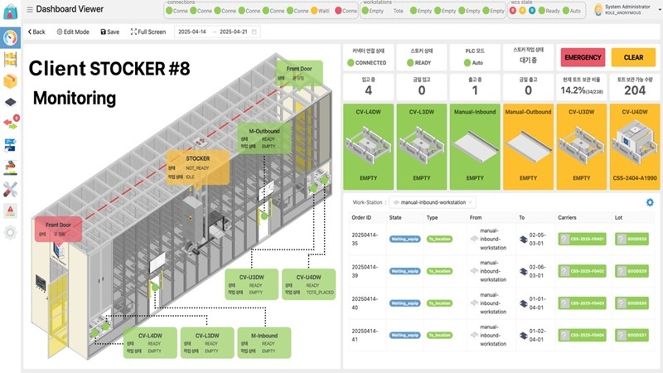Click the question mark icon on lot GOOD530
Image resolution: width=663 pixels, height=373 pixels.
click(x=621, y=303)
